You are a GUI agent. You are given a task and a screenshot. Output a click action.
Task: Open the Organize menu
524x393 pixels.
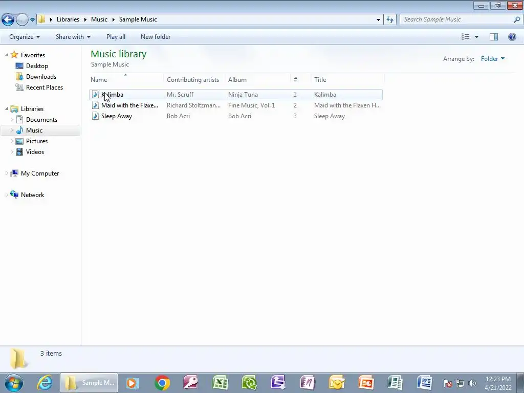(25, 37)
